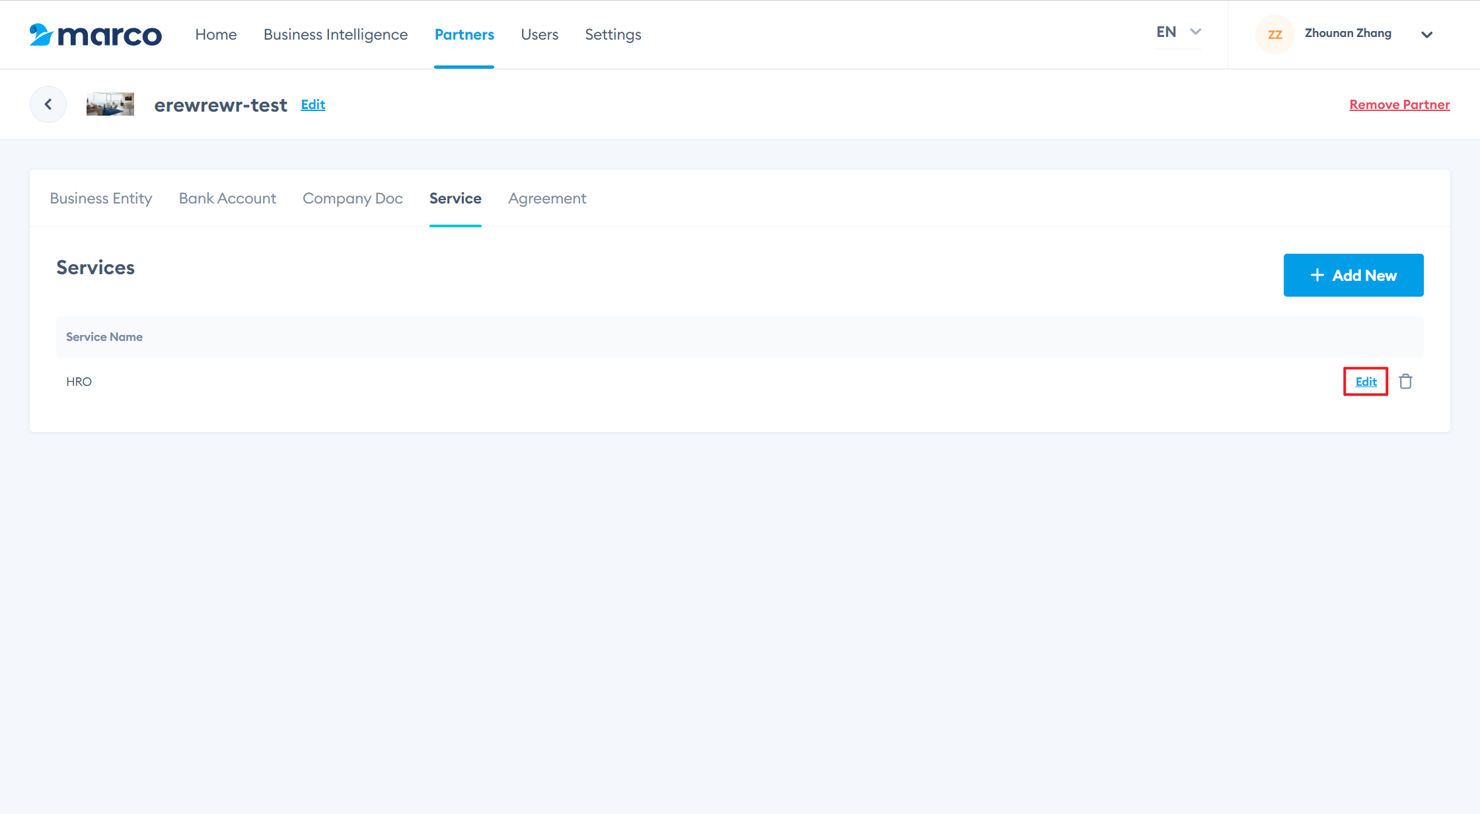The image size is (1480, 814).
Task: Click Edit link for HRO service
Action: point(1366,381)
